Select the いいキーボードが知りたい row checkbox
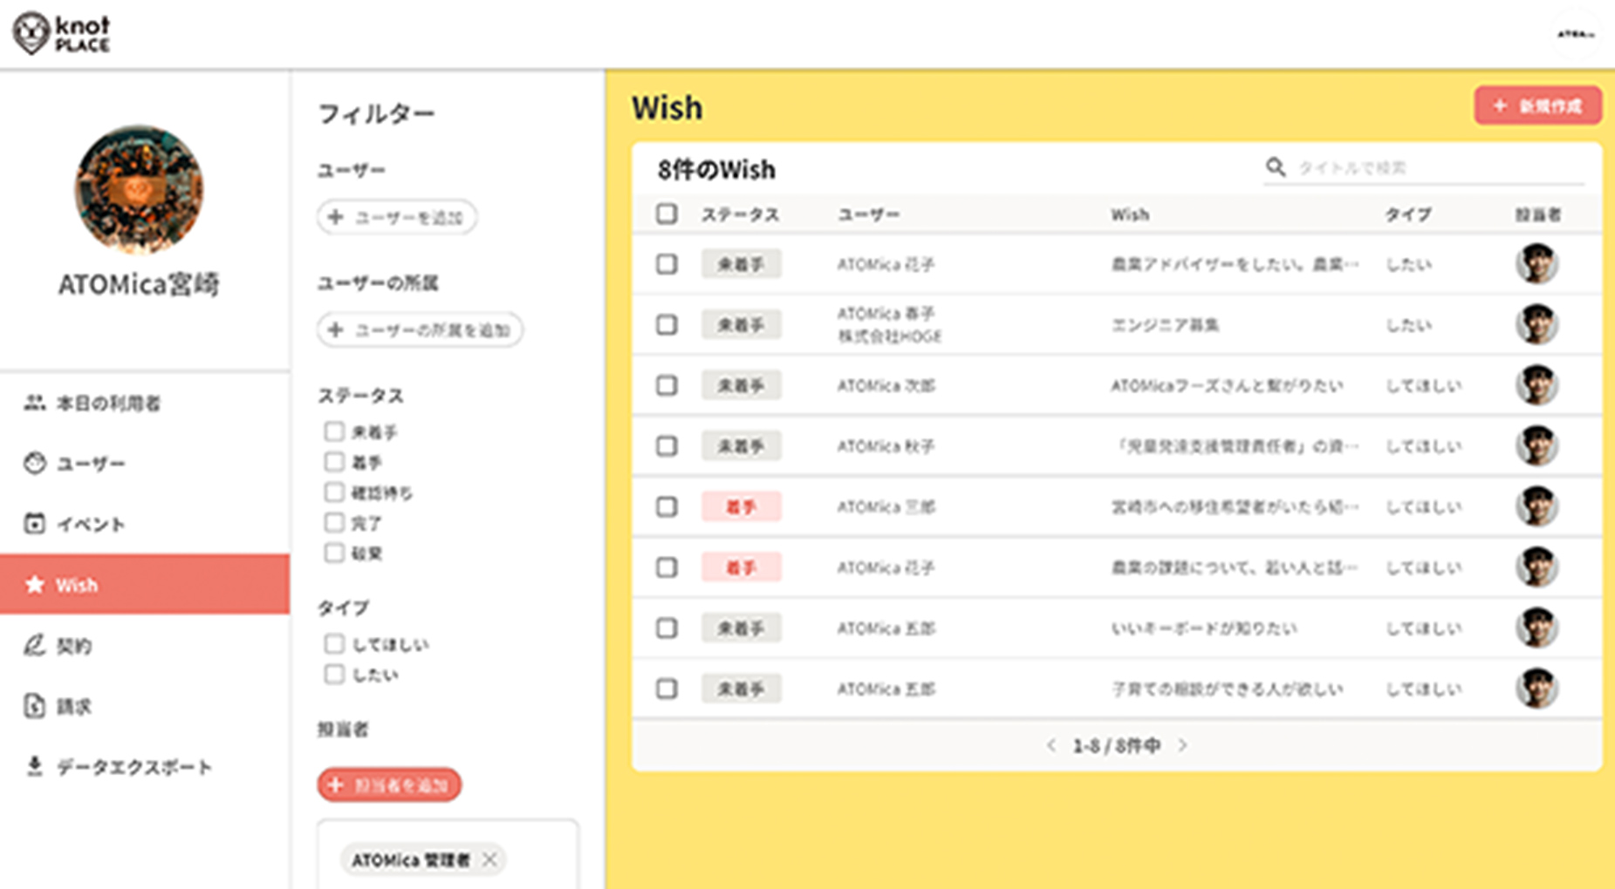This screenshot has height=889, width=1615. (667, 628)
